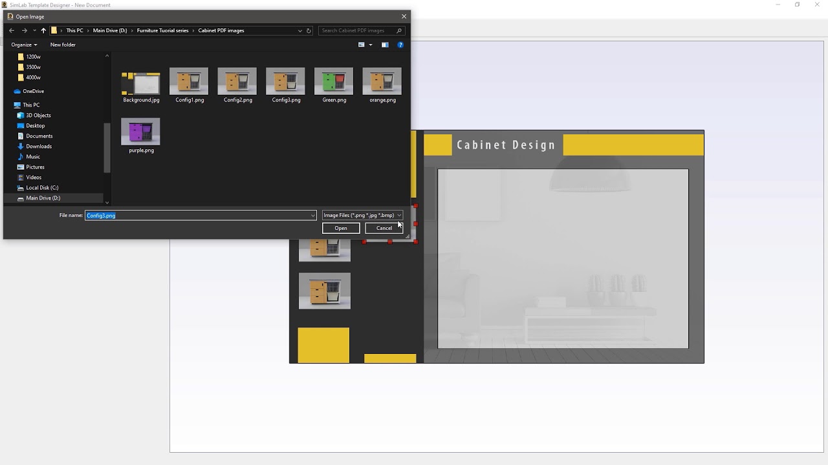Viewport: 828px width, 465px height.
Task: Toggle the preview pane icon
Action: coord(385,45)
